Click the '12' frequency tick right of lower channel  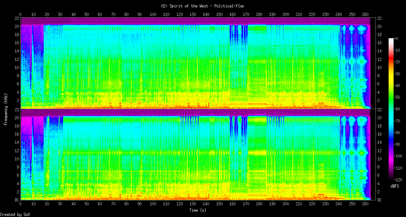click(379, 151)
